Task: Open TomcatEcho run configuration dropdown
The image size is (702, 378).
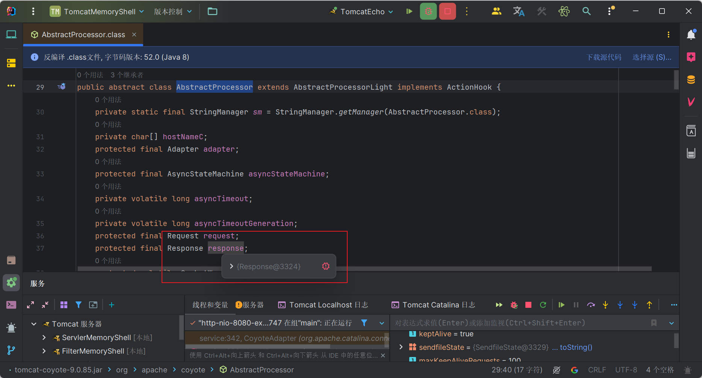Action: tap(362, 11)
